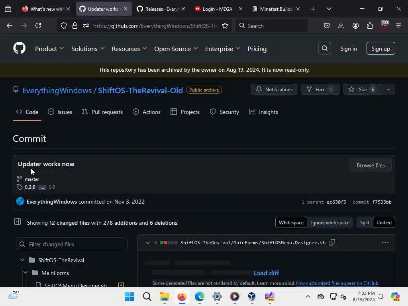Click the Sign in link

(349, 49)
